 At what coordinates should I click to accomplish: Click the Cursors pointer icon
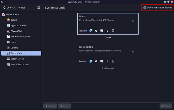click(x=8, y=48)
